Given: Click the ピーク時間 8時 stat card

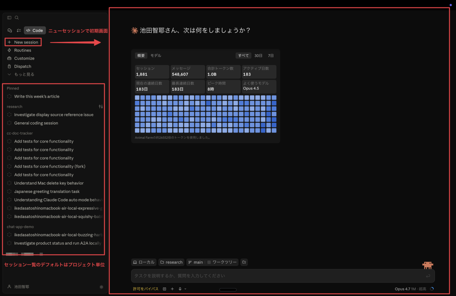Looking at the screenshot, I should tap(223, 86).
